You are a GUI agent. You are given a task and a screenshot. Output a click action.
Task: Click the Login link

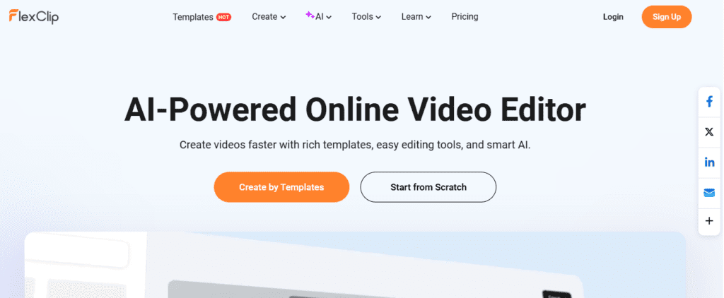point(613,17)
